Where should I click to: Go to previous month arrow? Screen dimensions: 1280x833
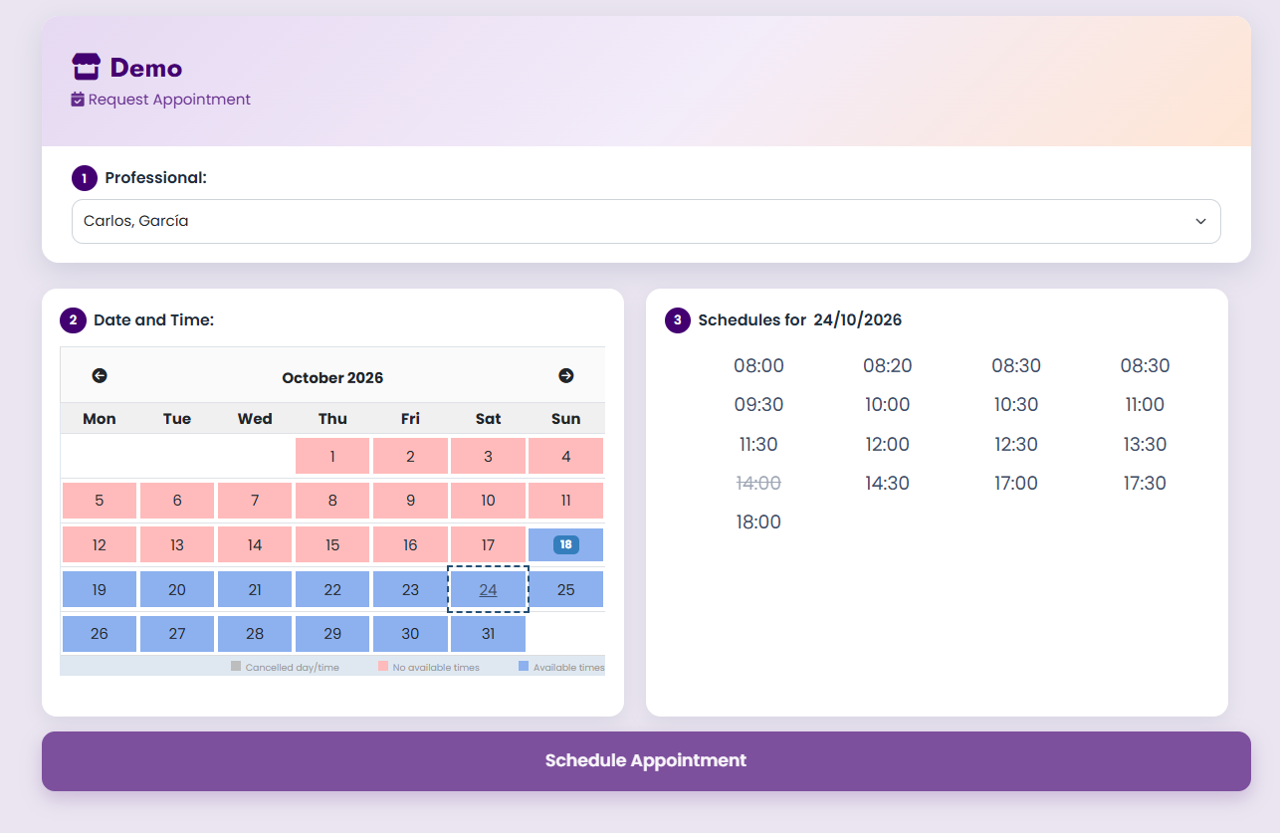click(100, 375)
